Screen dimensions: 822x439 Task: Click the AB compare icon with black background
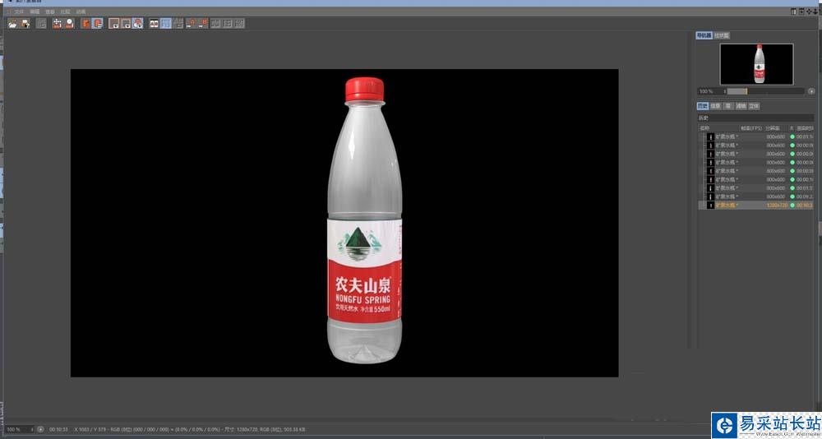point(155,24)
